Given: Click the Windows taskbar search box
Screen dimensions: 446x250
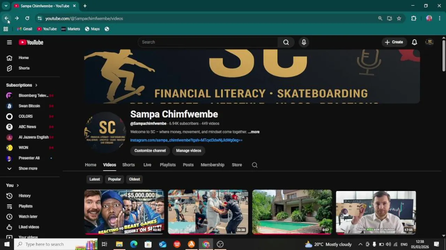Looking at the screenshot, I should point(56,244).
